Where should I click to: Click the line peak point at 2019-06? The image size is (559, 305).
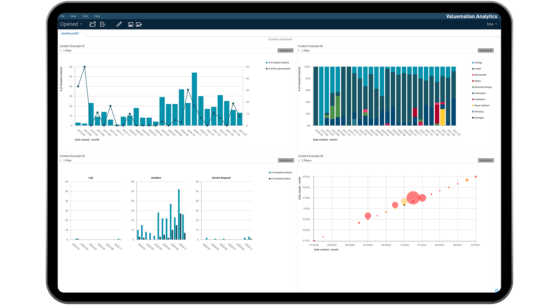[x=84, y=67]
